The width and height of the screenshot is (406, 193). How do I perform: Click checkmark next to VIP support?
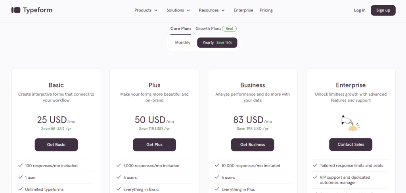[315, 177]
